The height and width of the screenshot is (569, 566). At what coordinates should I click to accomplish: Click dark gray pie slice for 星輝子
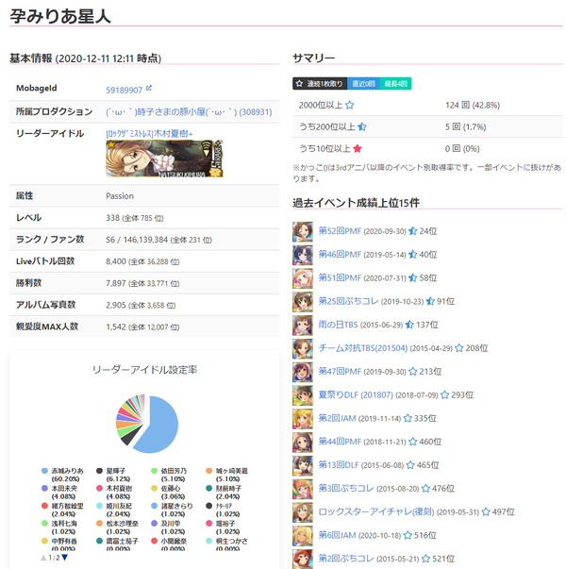click(129, 437)
